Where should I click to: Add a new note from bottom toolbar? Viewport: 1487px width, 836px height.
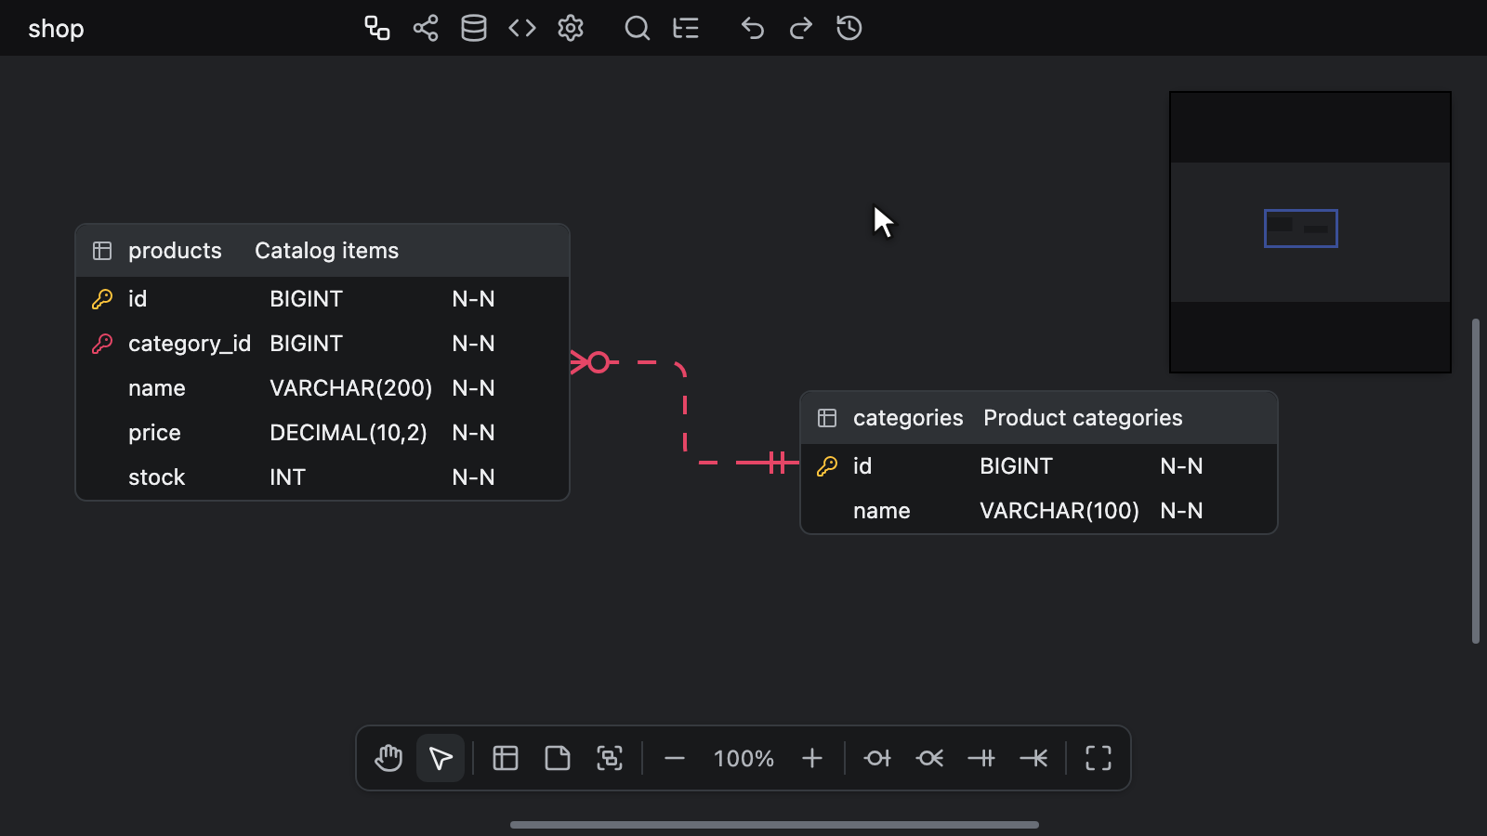pos(558,758)
